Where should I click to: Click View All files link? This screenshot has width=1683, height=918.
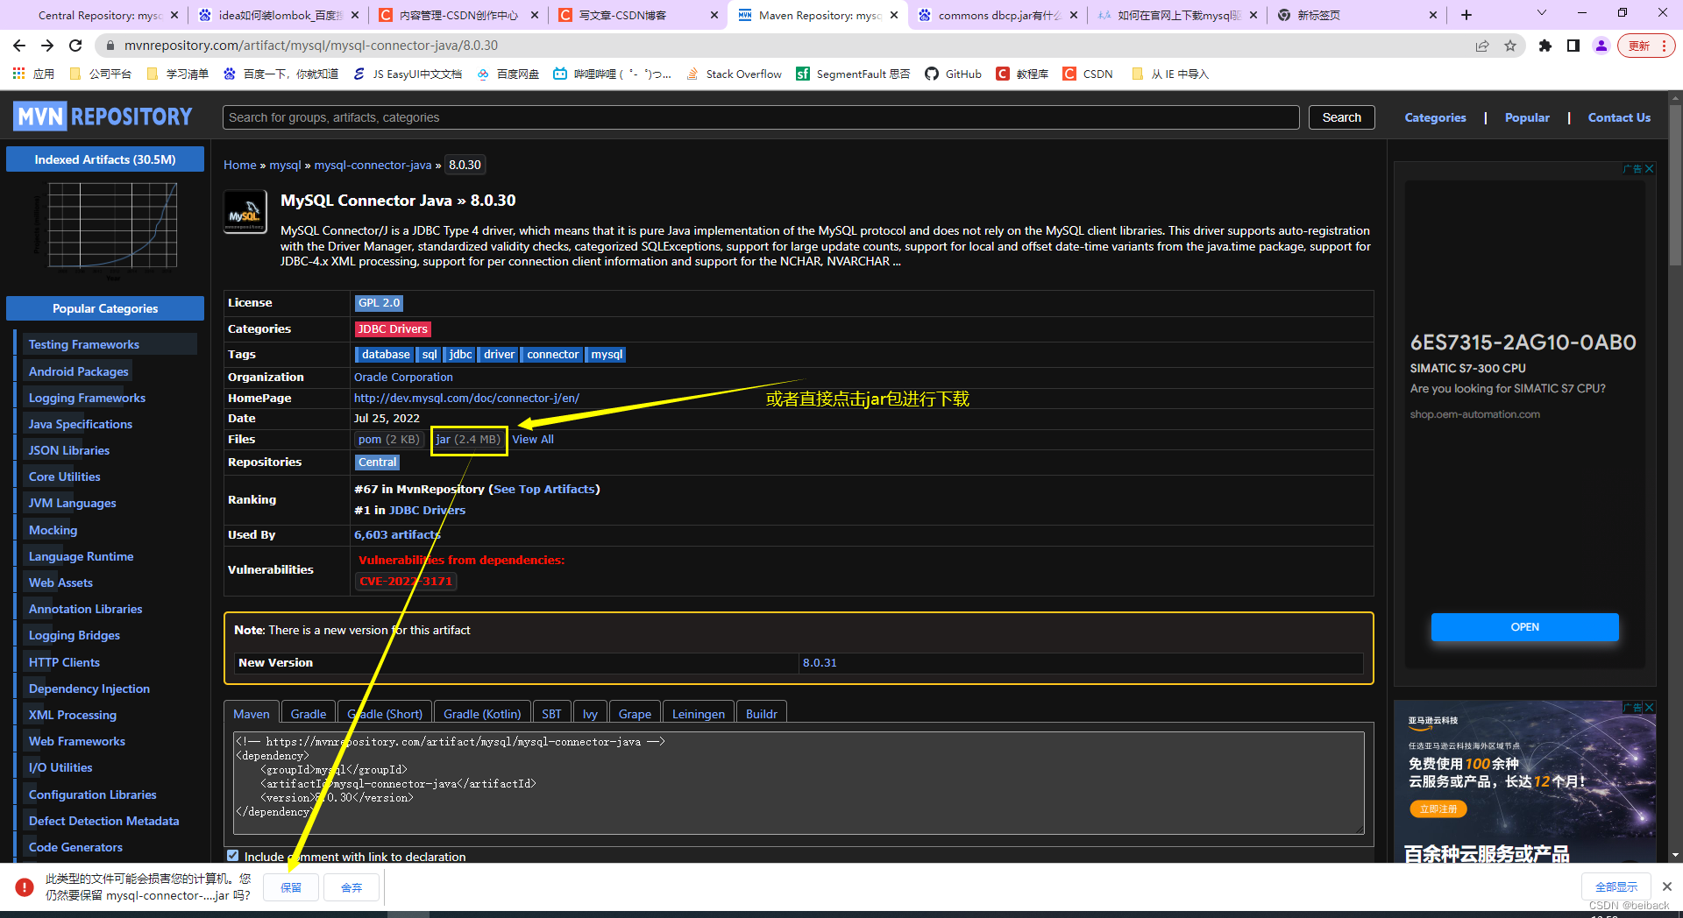533,439
